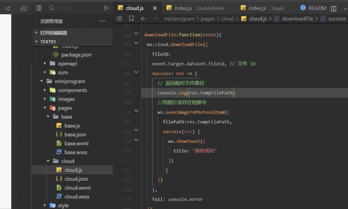Open the three-dot menu beside 资源管理器

coord(102,21)
